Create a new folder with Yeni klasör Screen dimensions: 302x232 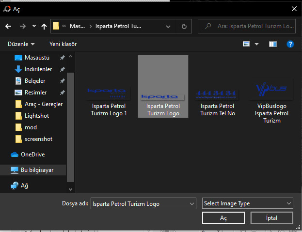tap(63, 44)
